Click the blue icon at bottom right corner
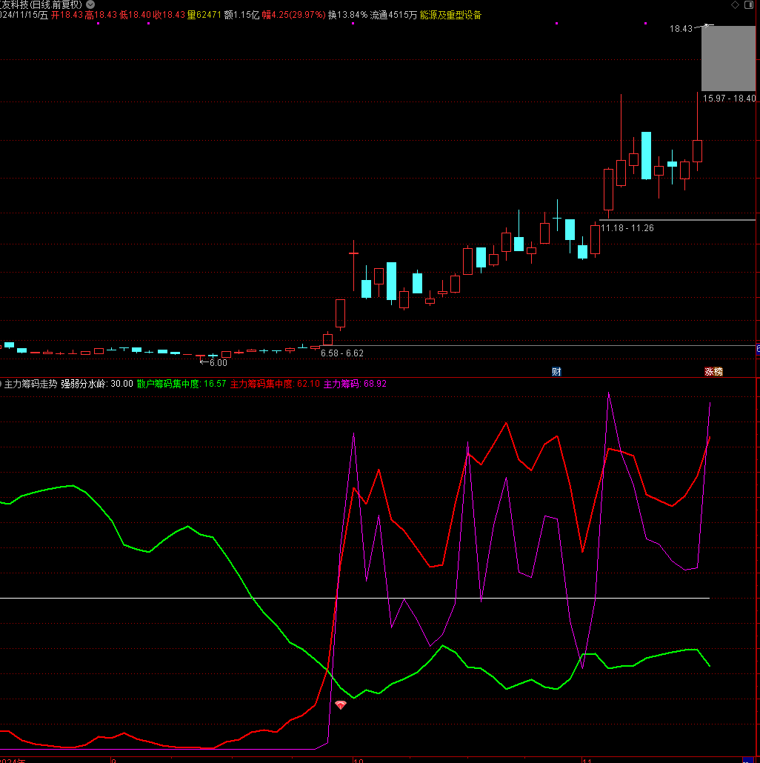760x763 pixels. coord(747,759)
